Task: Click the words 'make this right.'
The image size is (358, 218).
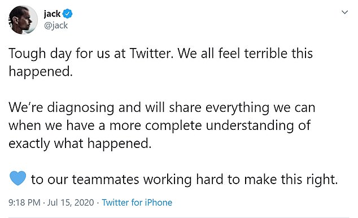Action: pos(291,180)
